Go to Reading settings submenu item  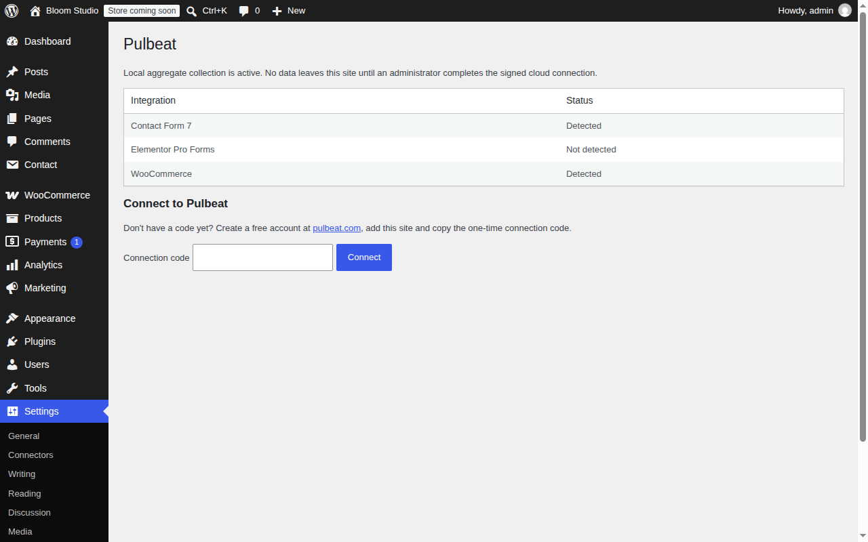click(24, 494)
